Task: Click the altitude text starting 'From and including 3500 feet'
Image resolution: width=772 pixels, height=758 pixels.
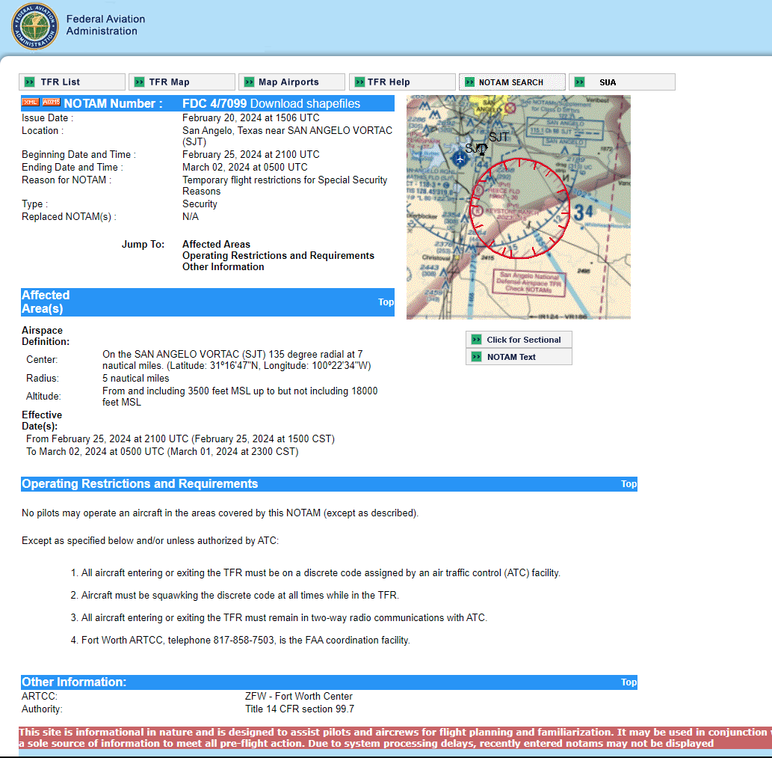Action: (x=240, y=397)
